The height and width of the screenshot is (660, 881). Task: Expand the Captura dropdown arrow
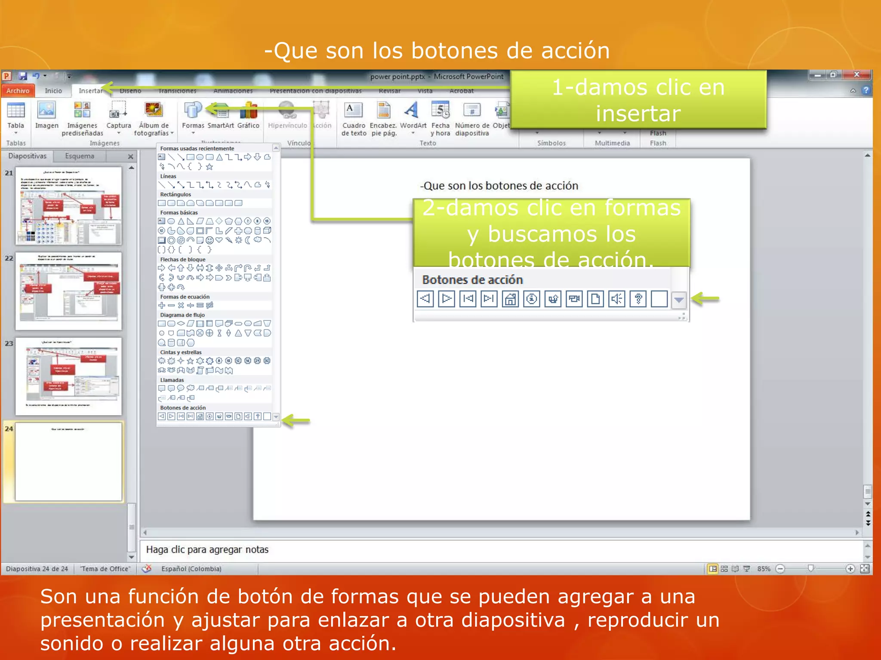(119, 133)
